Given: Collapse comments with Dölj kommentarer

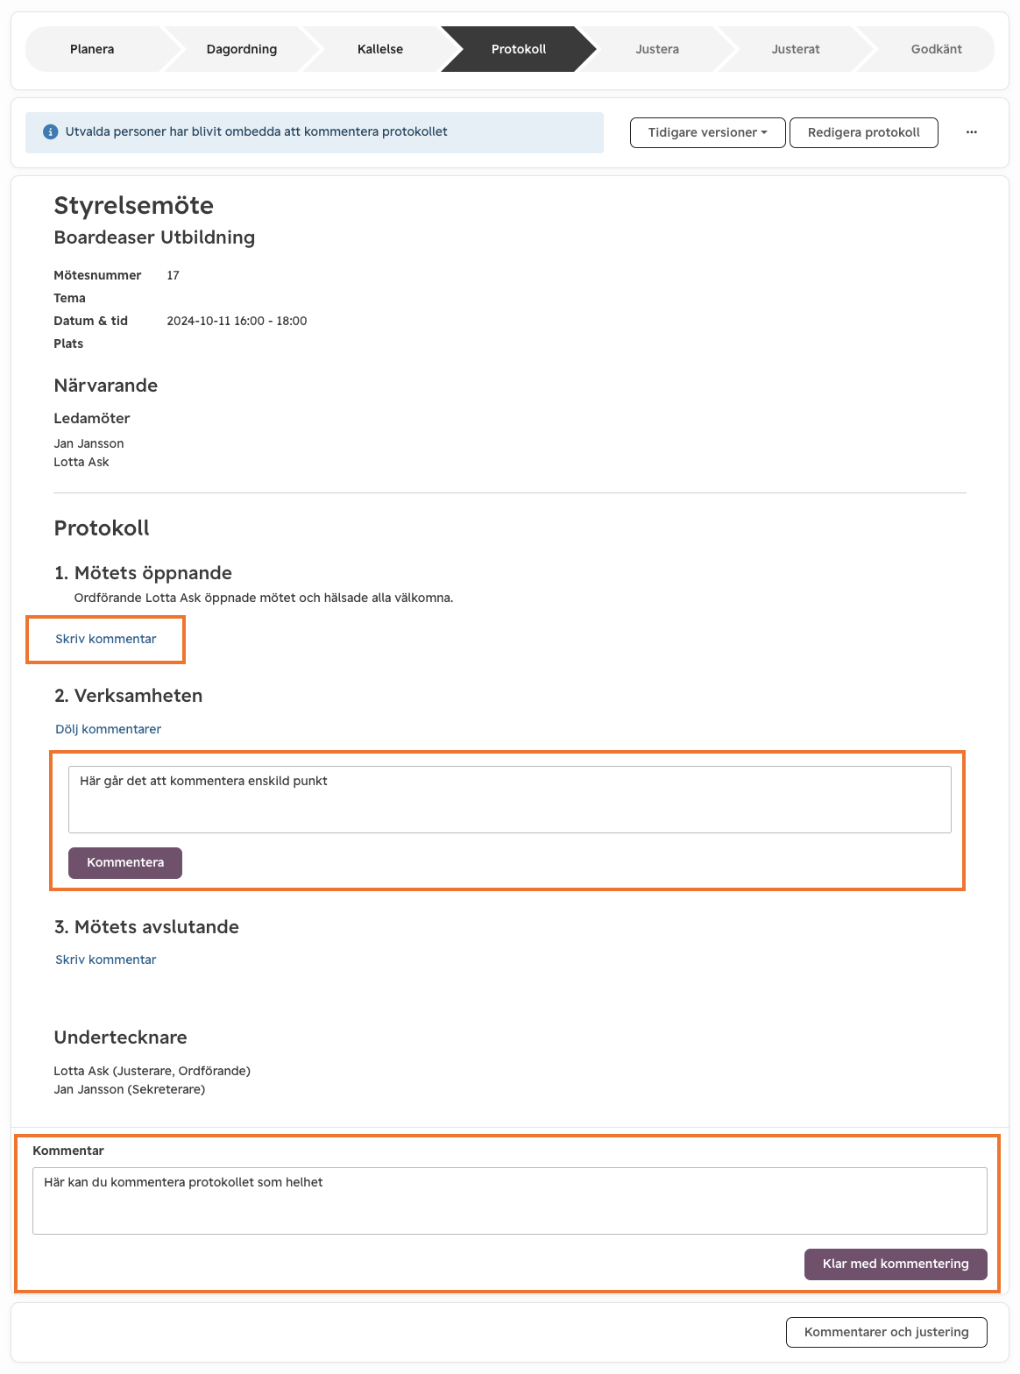Looking at the screenshot, I should click(109, 729).
